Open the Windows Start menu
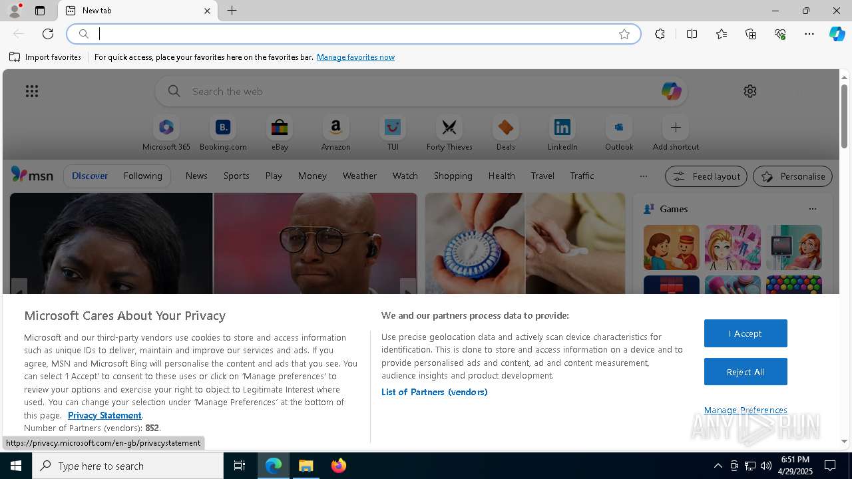The image size is (852, 479). pos(16,466)
